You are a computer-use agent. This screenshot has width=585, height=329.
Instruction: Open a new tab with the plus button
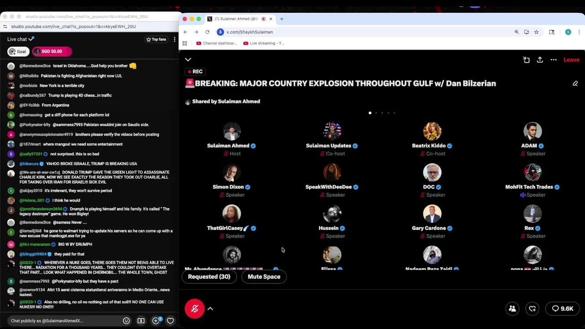pos(282,19)
